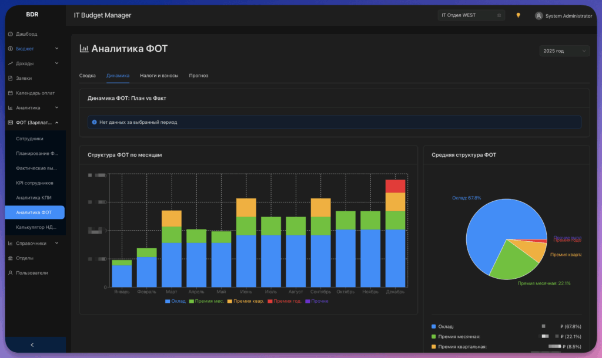
Task: Click the yellow lightbulb theme icon
Action: (x=518, y=15)
